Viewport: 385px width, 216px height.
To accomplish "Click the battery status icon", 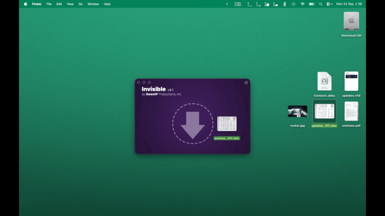I will point(312,4).
